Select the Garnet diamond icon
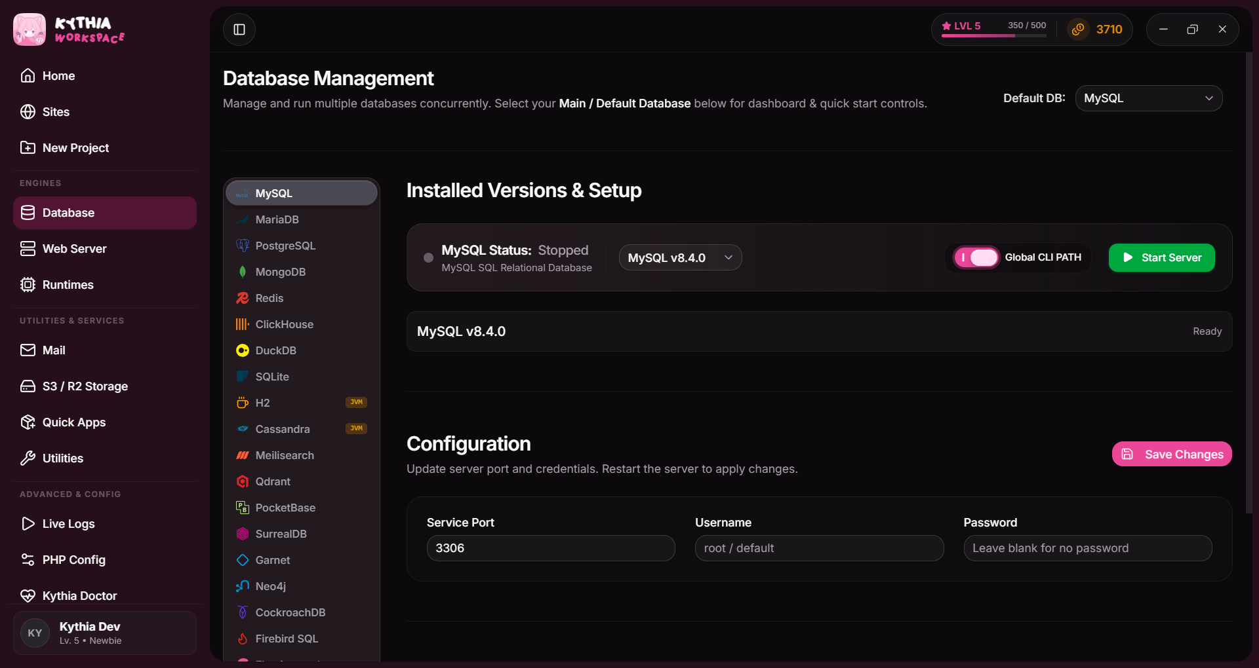Screen dimensions: 1259x668 click(x=243, y=560)
